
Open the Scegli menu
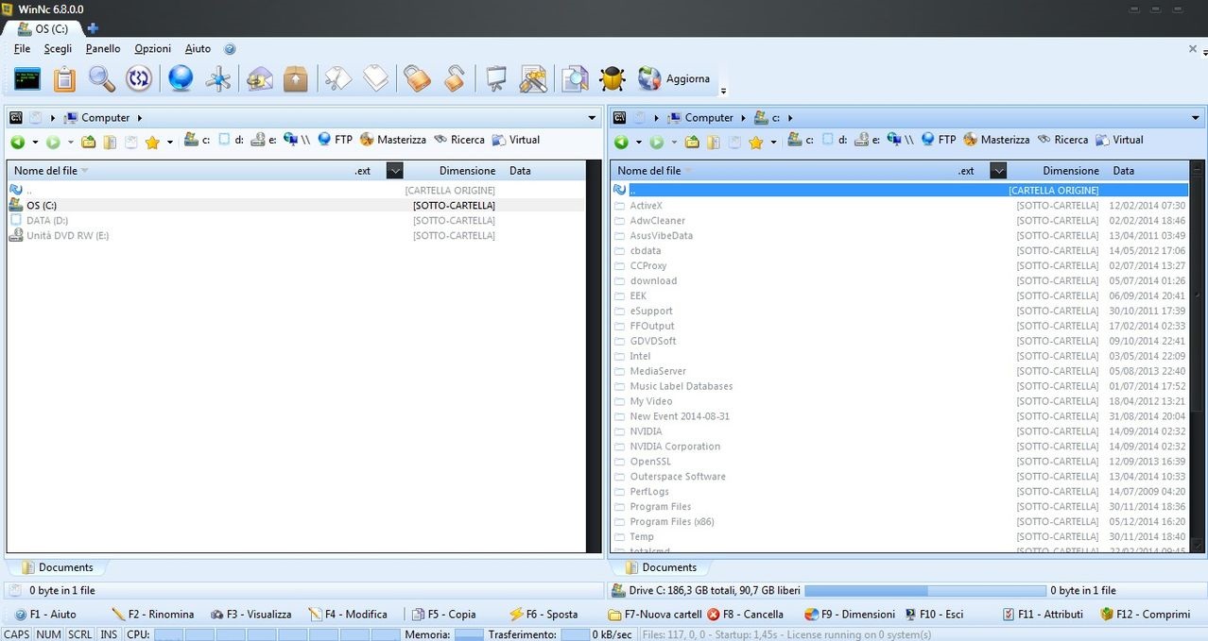[x=58, y=48]
